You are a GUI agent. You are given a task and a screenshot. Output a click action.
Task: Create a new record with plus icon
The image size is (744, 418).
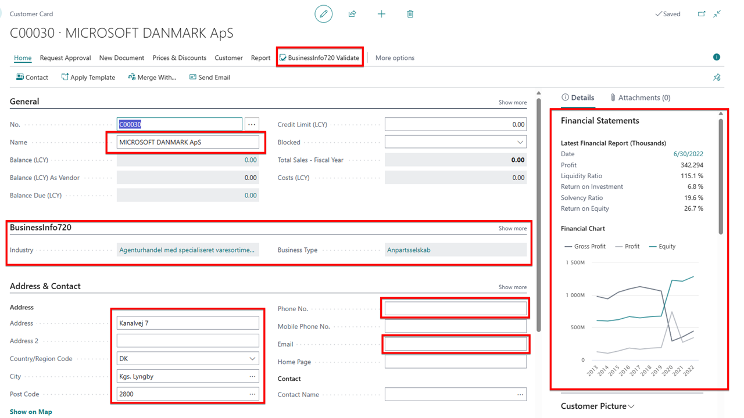point(381,14)
